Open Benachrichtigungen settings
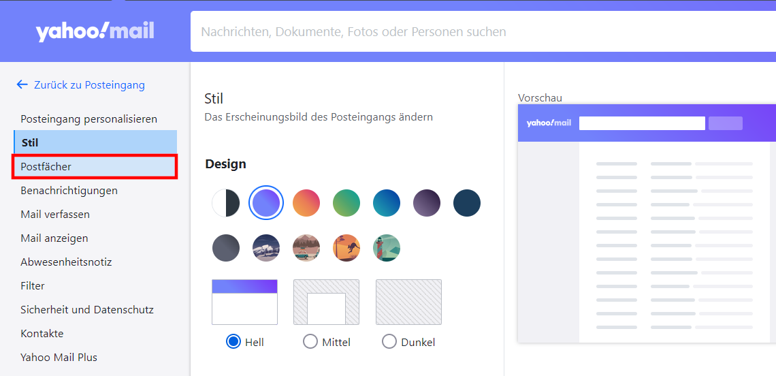Viewport: 776px width, 376px height. tap(69, 190)
